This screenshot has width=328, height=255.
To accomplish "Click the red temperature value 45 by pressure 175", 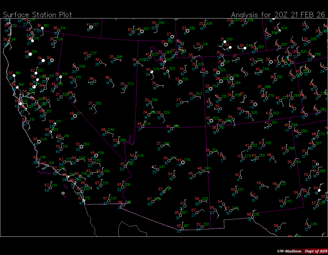I will click(71, 77).
